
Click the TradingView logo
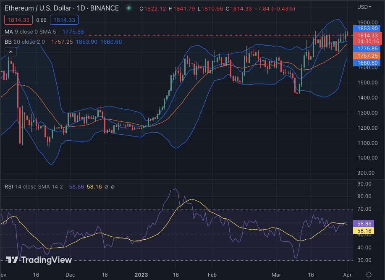(39, 259)
